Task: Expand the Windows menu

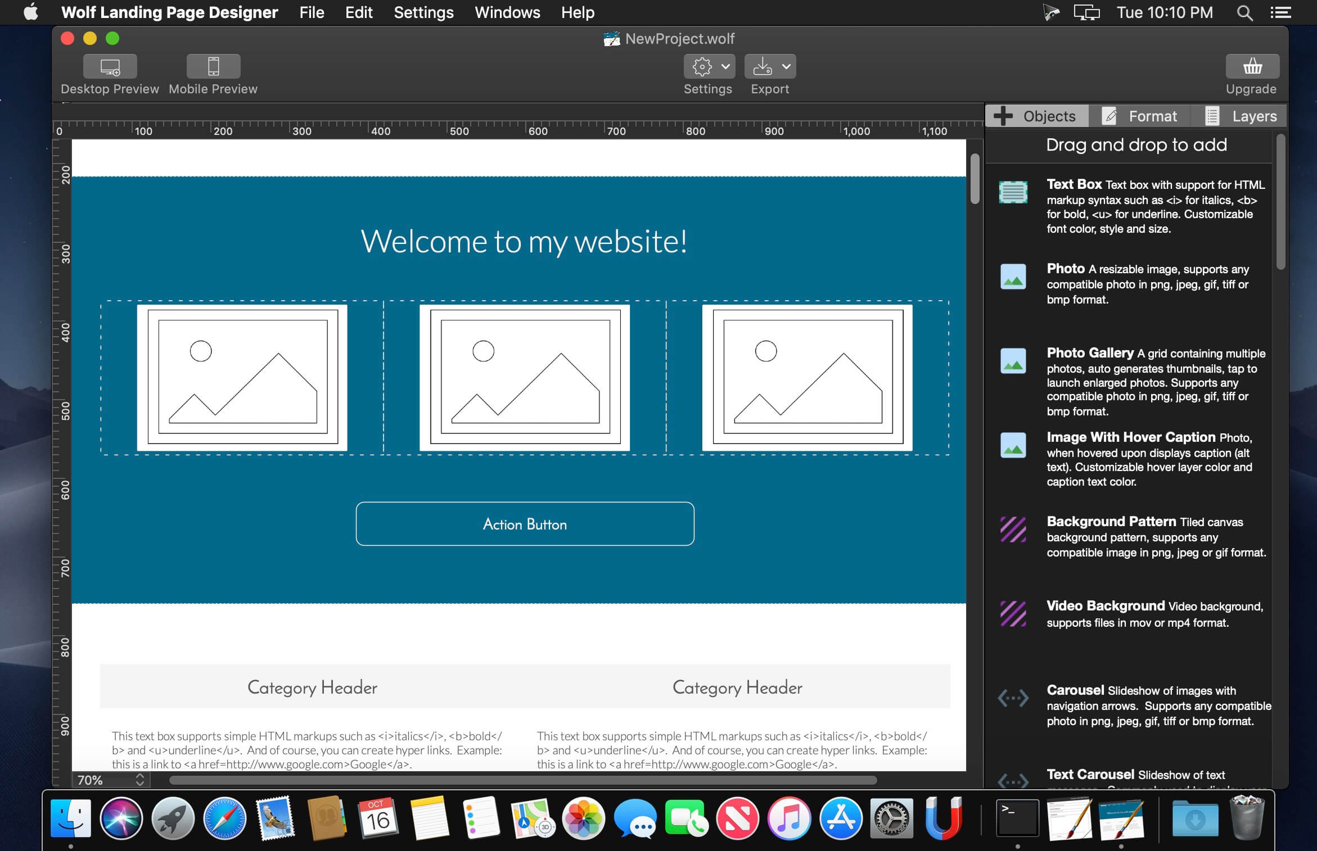Action: click(x=509, y=12)
